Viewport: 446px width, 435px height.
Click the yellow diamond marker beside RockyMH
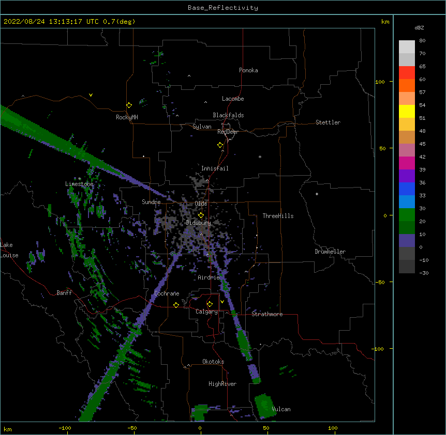pyautogui.click(x=129, y=105)
